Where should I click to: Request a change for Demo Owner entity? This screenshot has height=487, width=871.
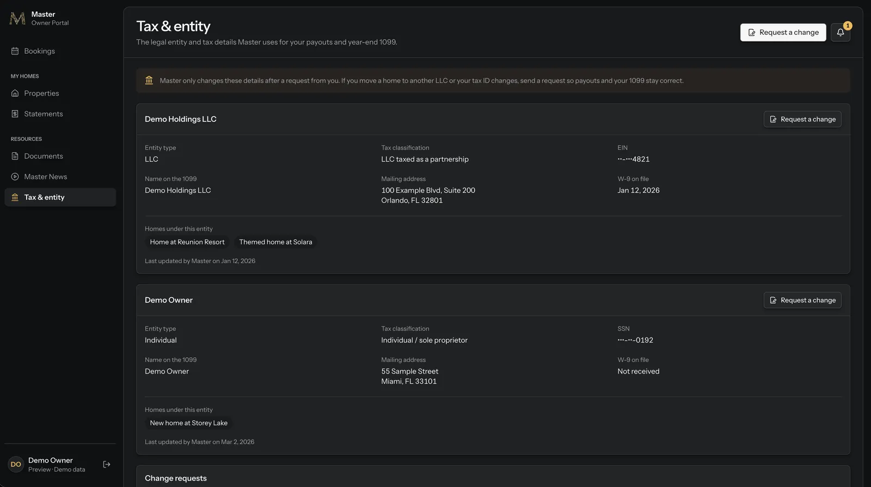pos(802,300)
